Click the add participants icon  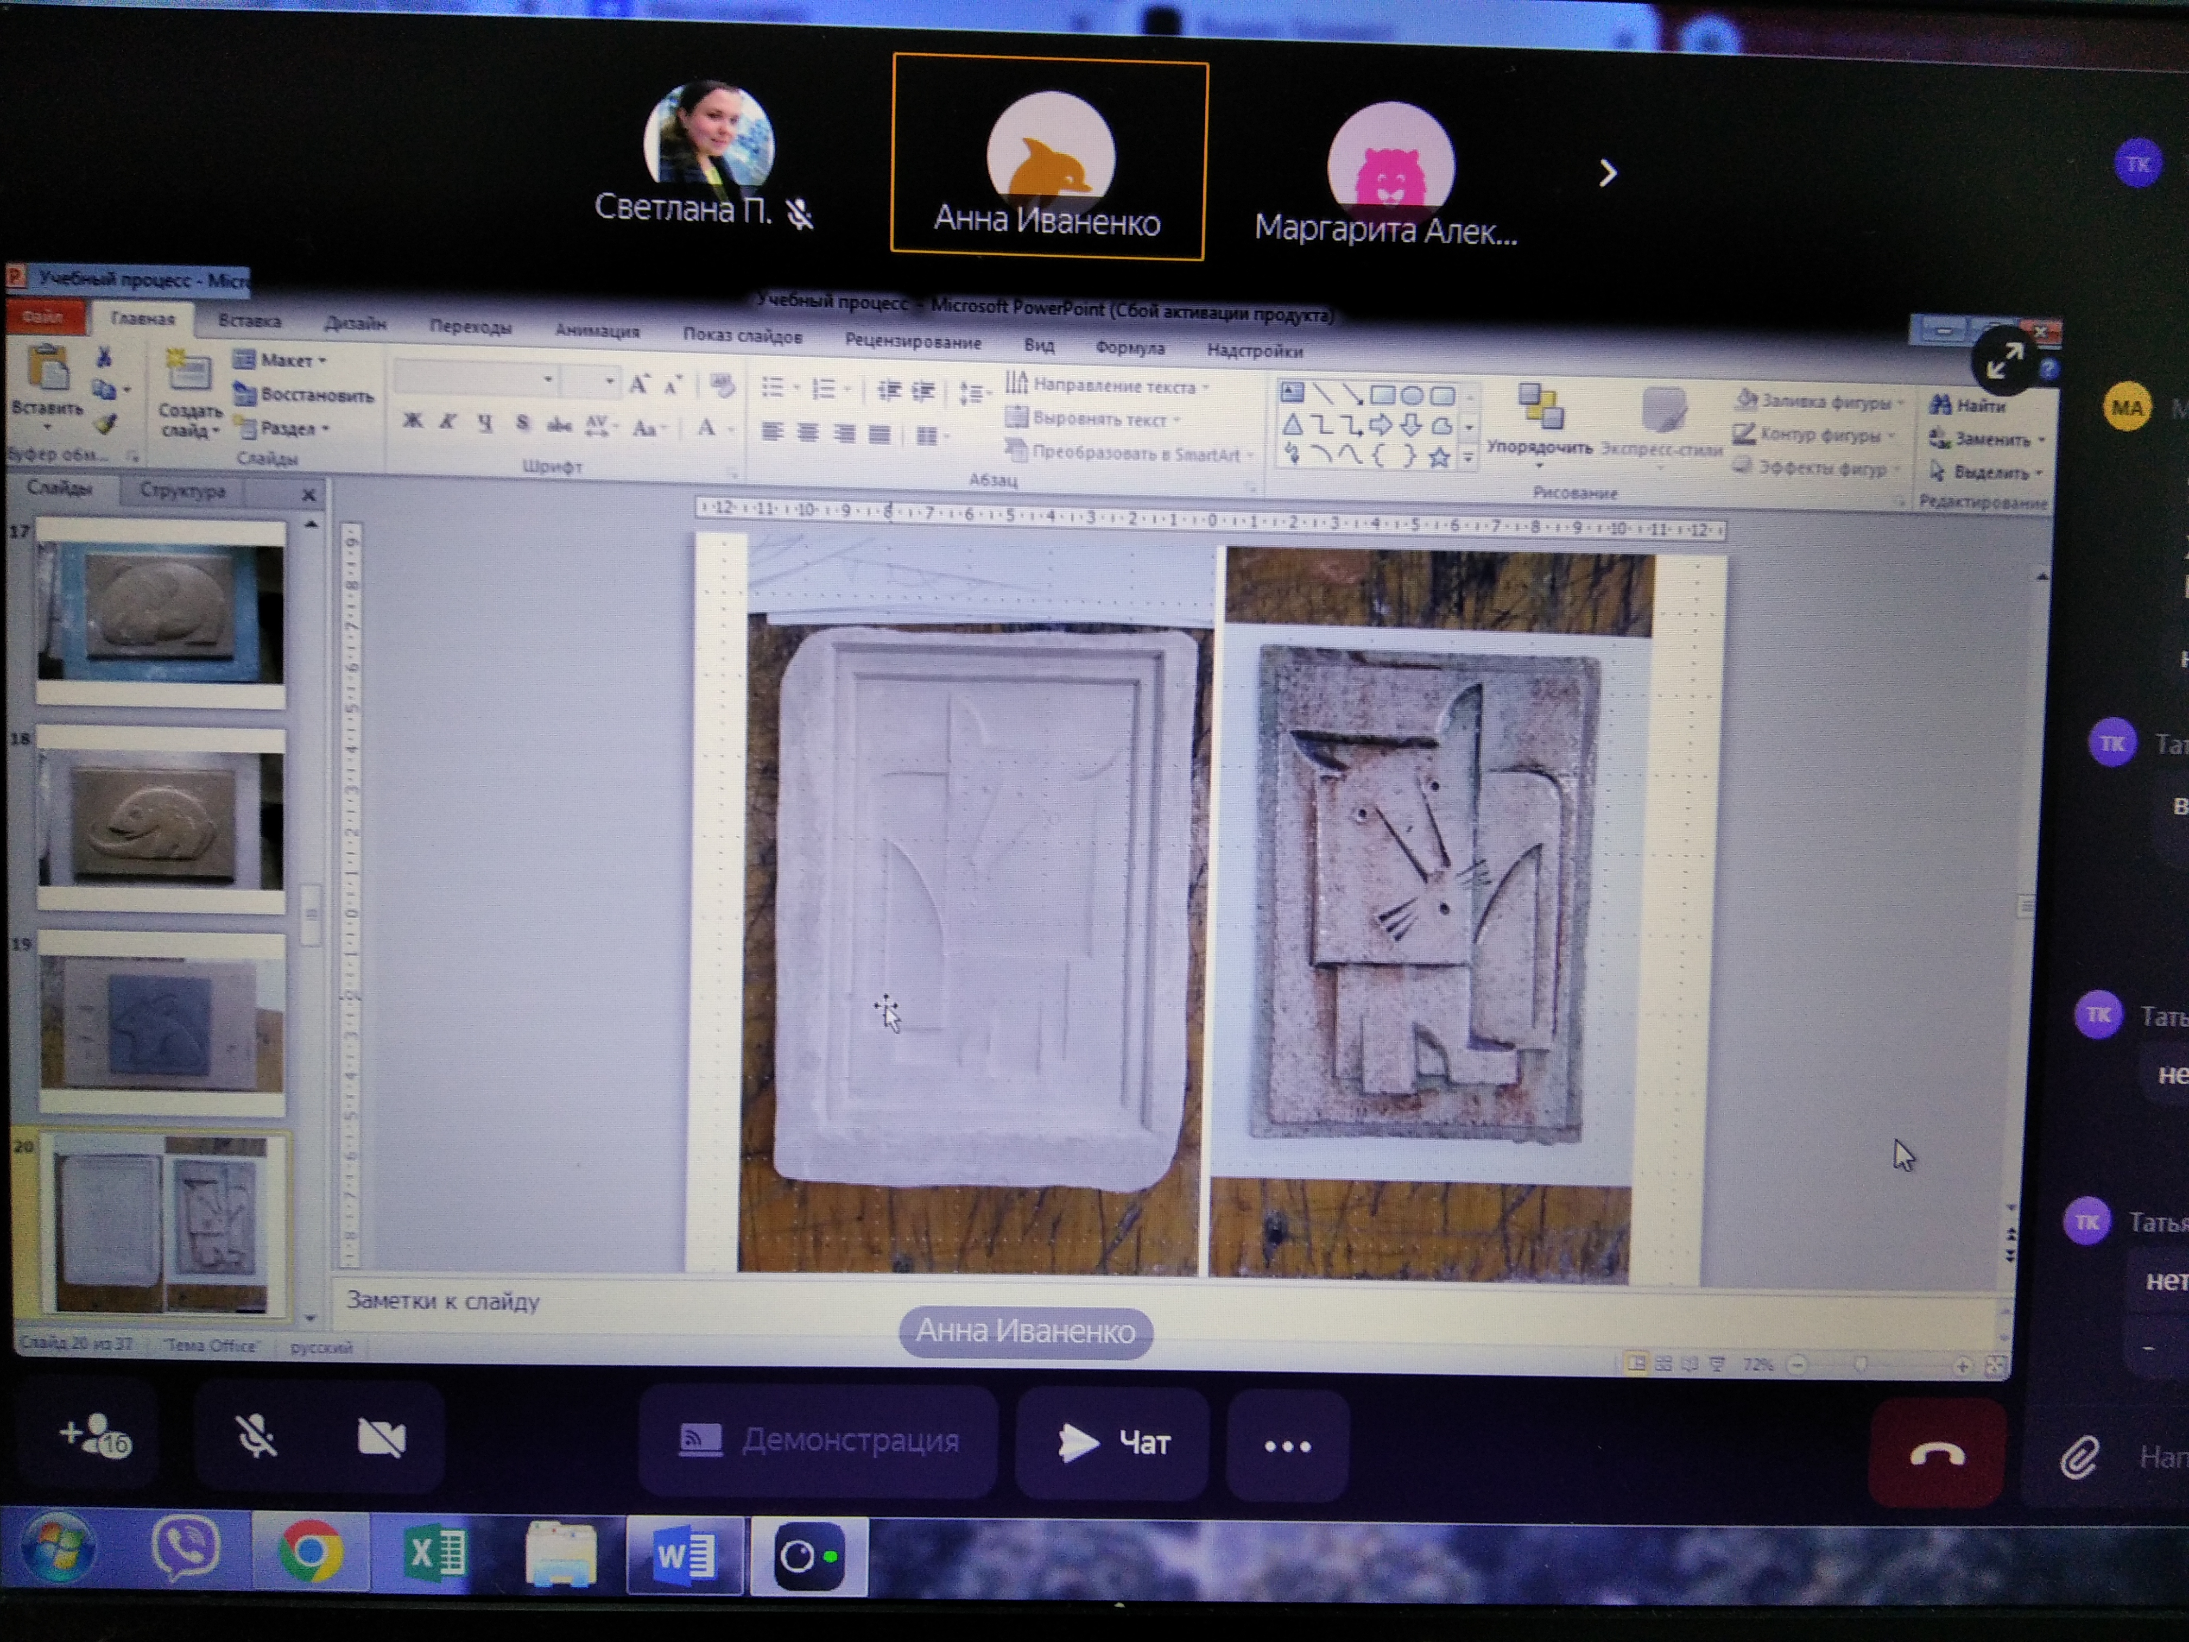click(95, 1436)
